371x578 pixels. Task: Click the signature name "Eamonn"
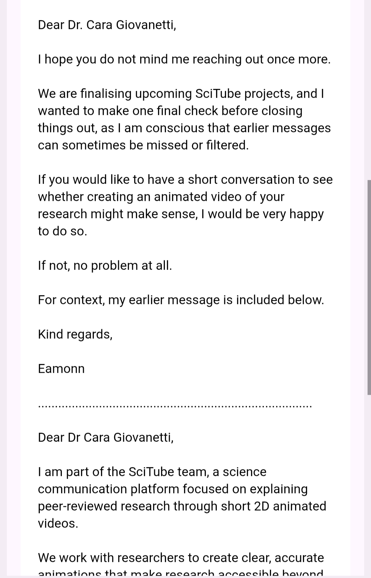[x=61, y=369]
